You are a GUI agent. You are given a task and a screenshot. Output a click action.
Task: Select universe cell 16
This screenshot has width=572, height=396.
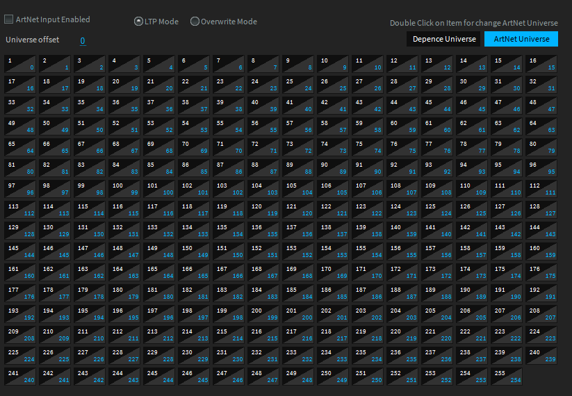(x=541, y=64)
